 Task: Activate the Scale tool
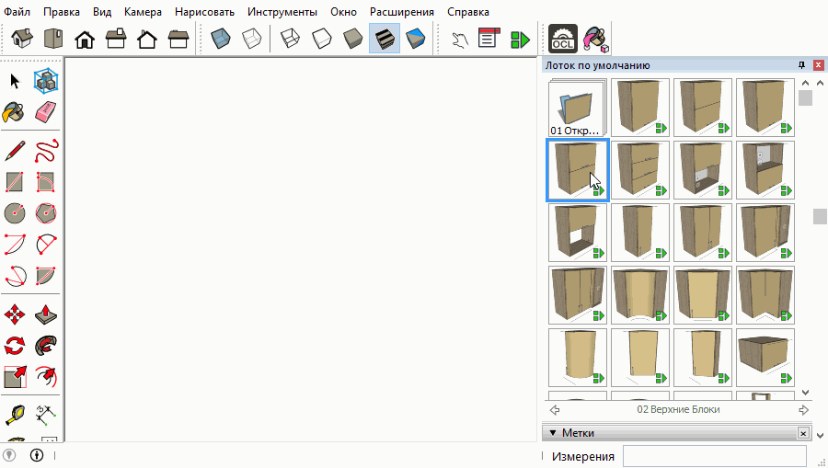(x=14, y=377)
